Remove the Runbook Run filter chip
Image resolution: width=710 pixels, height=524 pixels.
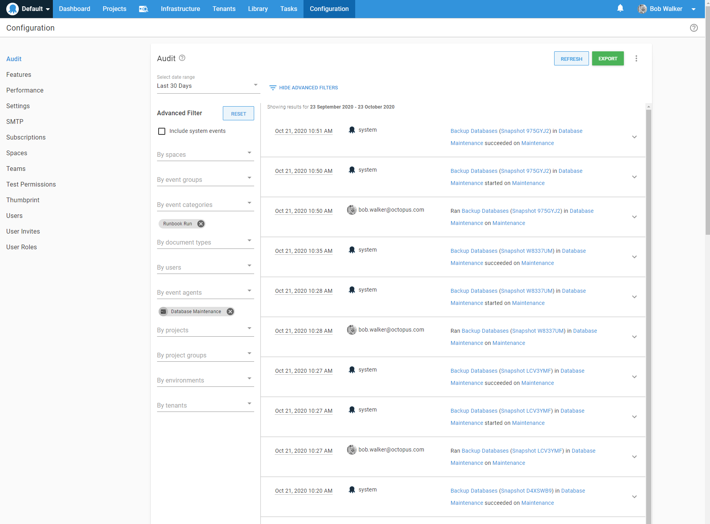coord(201,224)
